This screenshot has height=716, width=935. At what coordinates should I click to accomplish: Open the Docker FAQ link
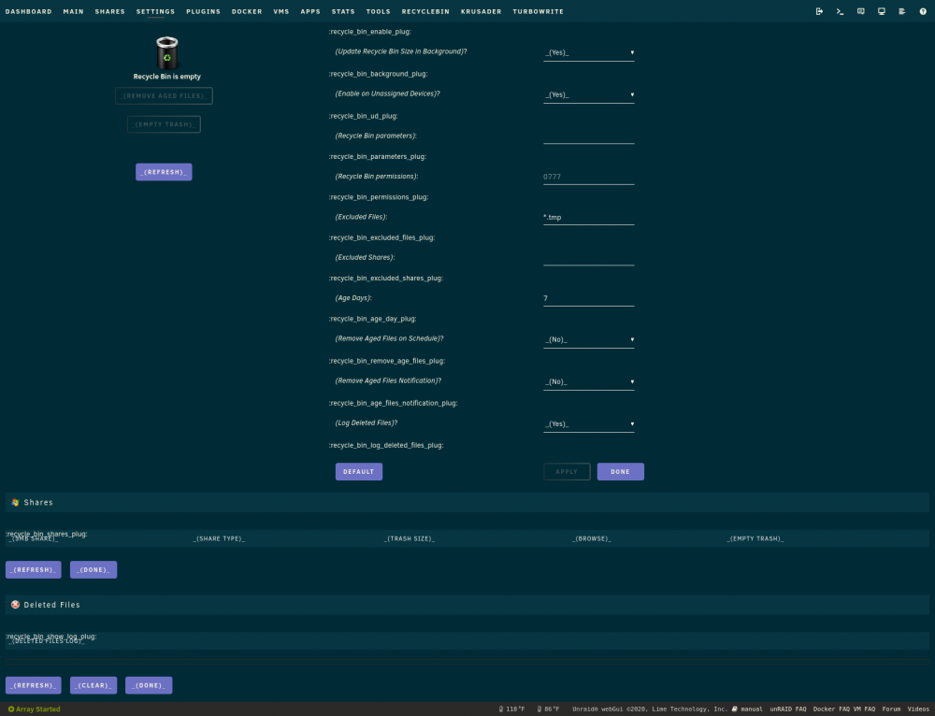pyautogui.click(x=832, y=709)
